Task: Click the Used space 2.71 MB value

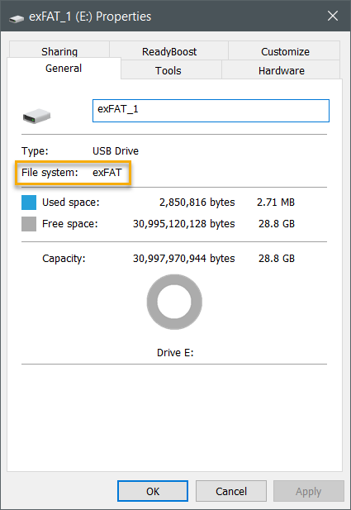Action: tap(276, 203)
